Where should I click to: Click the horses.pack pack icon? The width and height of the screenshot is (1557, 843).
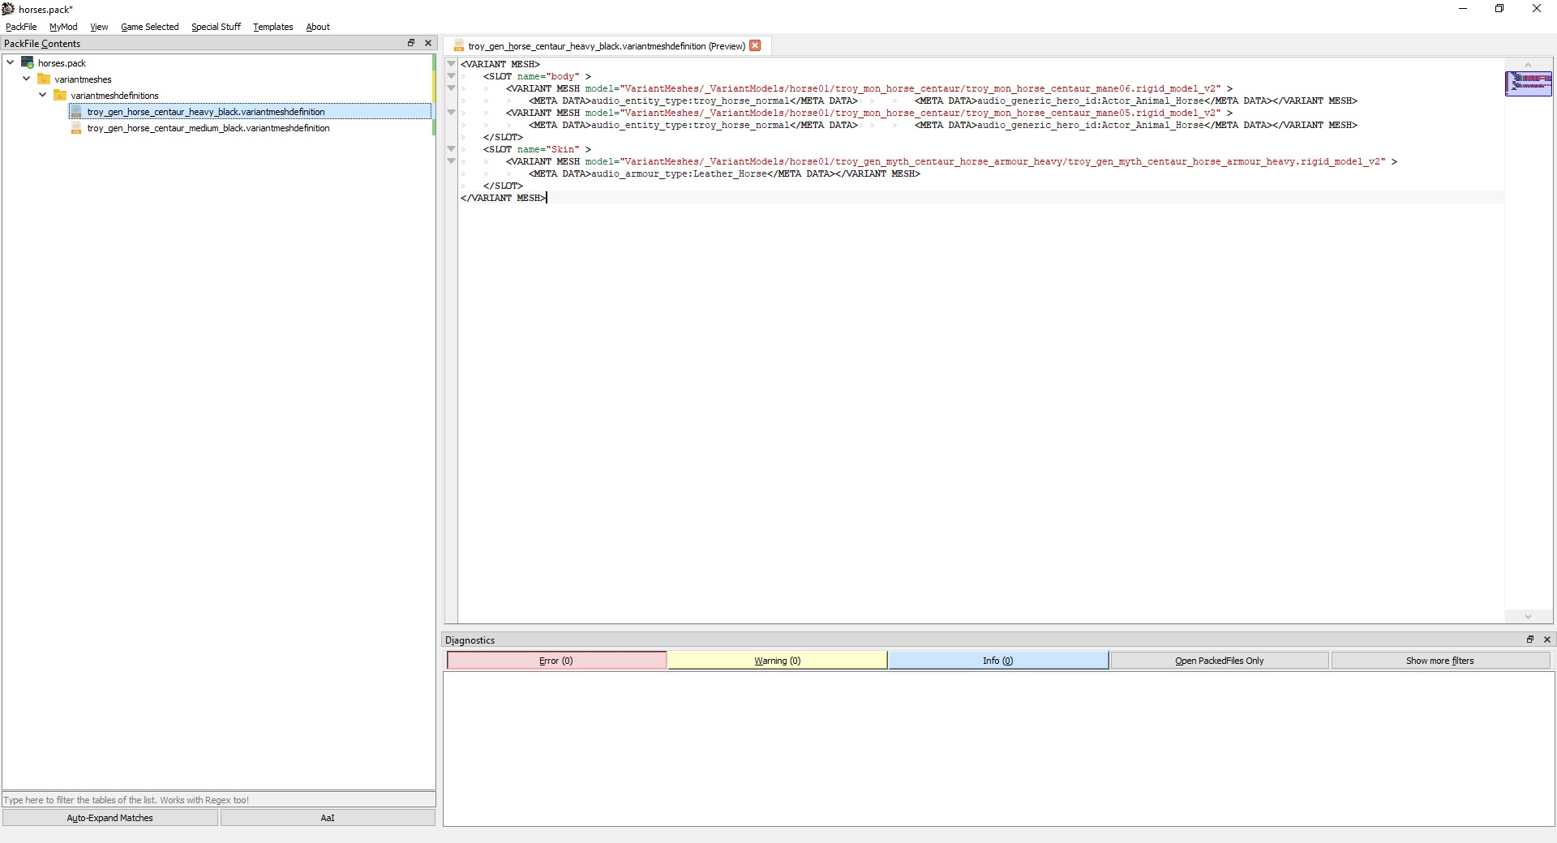[28, 62]
